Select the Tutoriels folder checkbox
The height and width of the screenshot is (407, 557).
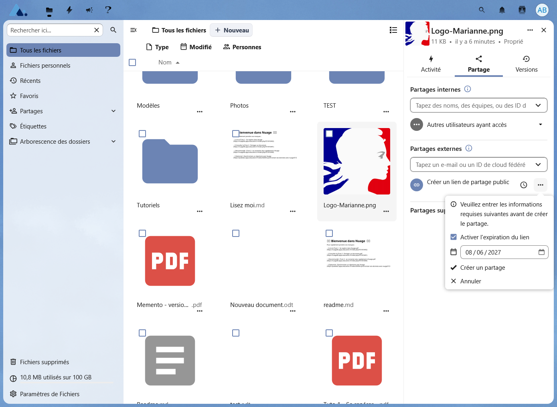pyautogui.click(x=142, y=134)
